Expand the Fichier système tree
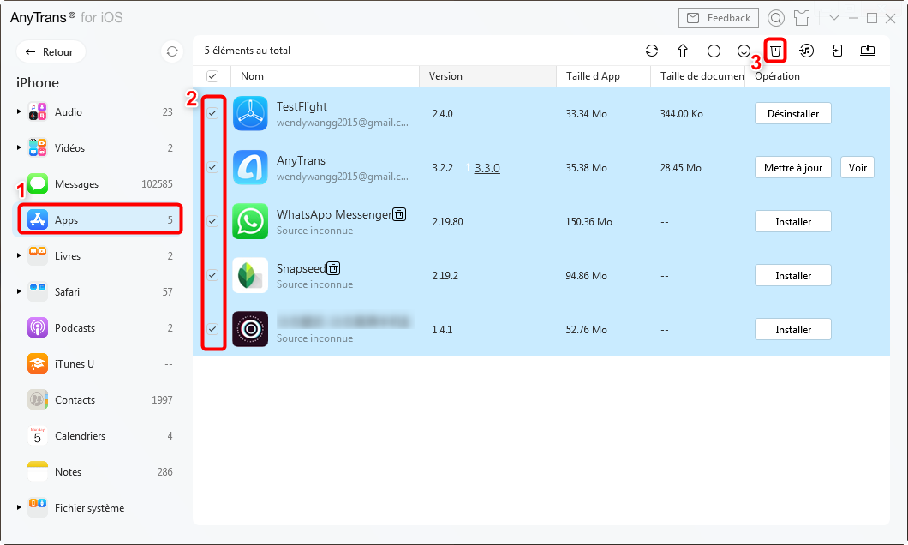908x545 pixels. [19, 508]
